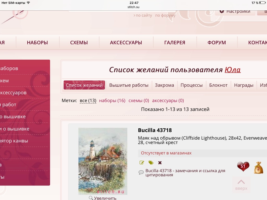
Task: Click the magnifier icon next to Увеличить
Action: (x=91, y=198)
